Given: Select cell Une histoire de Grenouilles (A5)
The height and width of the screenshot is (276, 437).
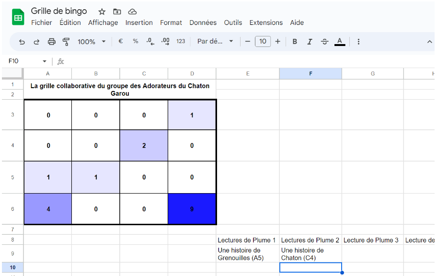Looking at the screenshot, I should pyautogui.click(x=248, y=253).
